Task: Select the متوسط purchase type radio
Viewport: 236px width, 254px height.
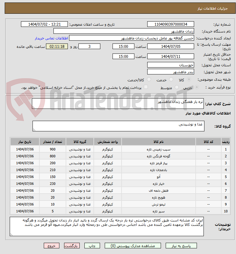Action: [177, 87]
